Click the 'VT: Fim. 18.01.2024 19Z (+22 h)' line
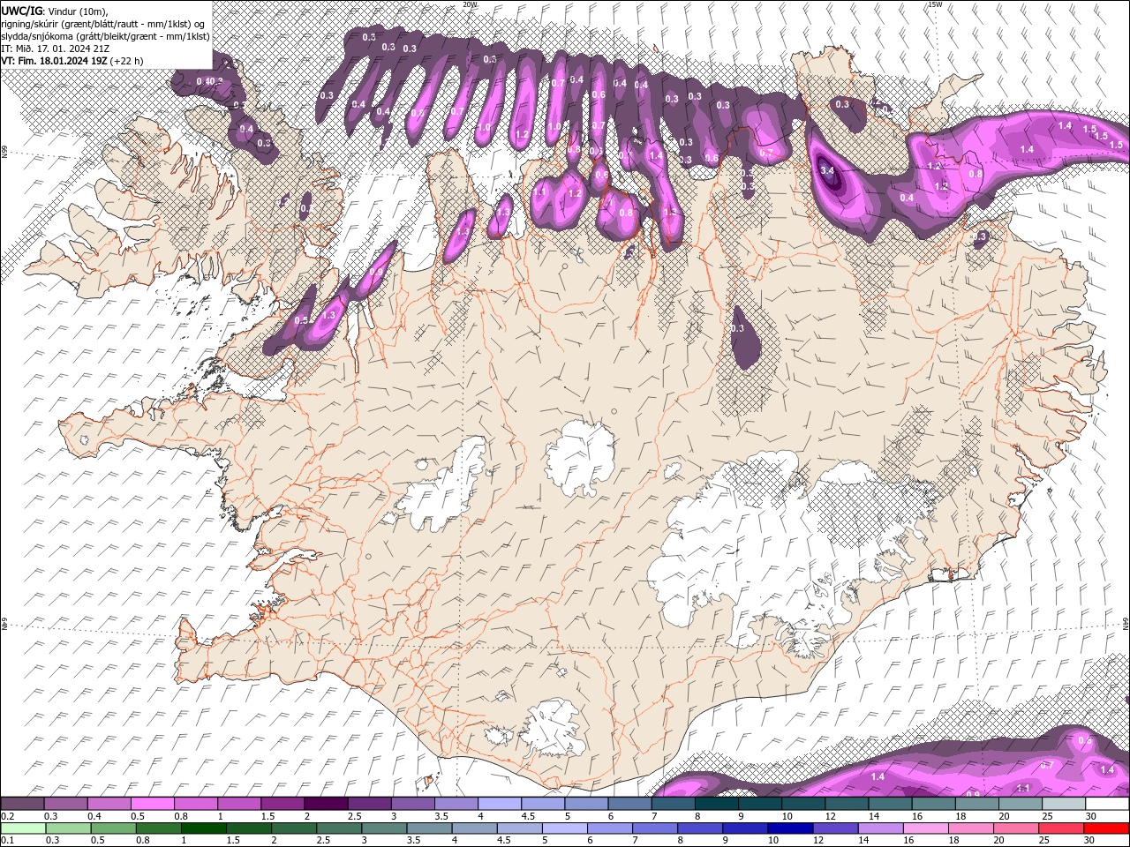Screen dimensions: 1130x847 tap(72, 61)
